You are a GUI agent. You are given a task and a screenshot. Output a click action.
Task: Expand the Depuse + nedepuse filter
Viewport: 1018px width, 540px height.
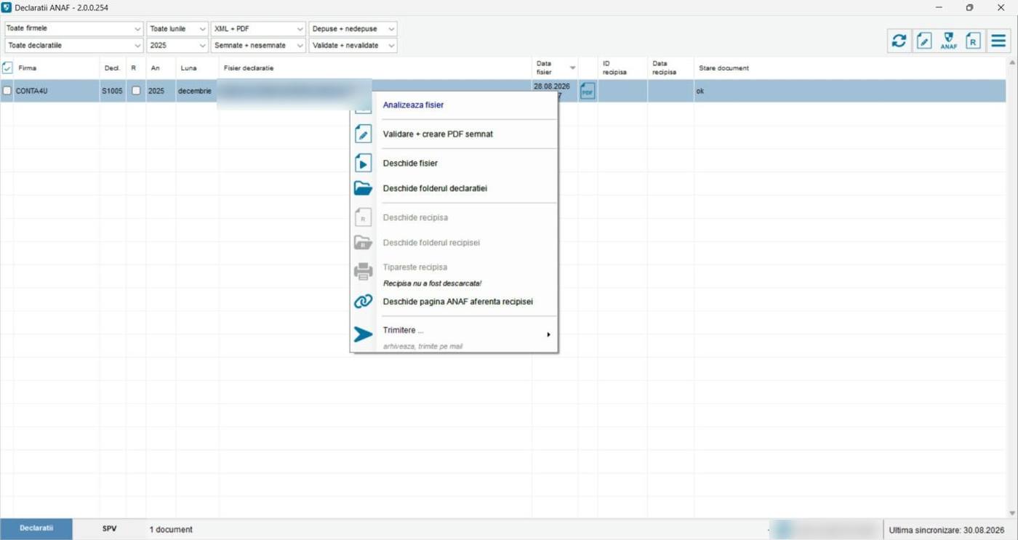point(353,29)
